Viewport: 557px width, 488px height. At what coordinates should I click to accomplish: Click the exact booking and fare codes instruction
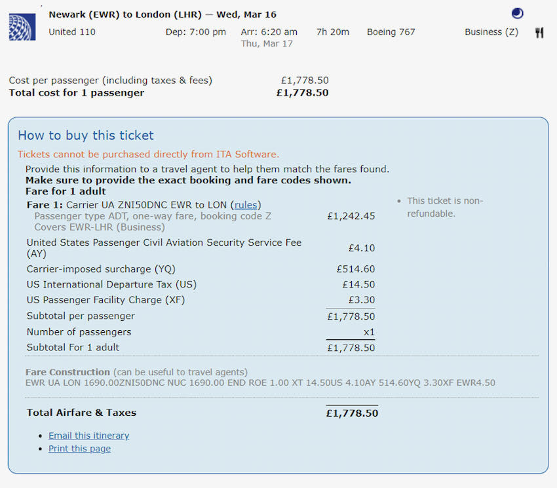click(188, 180)
